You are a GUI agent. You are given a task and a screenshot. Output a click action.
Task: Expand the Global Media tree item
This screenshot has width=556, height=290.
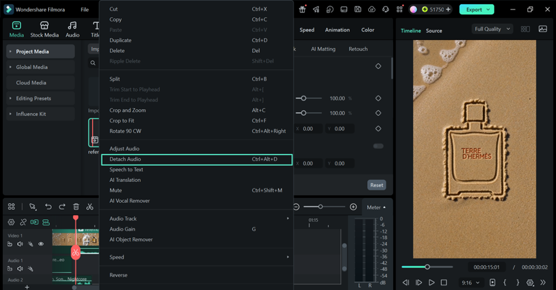click(x=10, y=67)
